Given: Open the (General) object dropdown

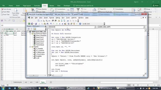Looking at the screenshot, I should pyautogui.click(x=95, y=27).
